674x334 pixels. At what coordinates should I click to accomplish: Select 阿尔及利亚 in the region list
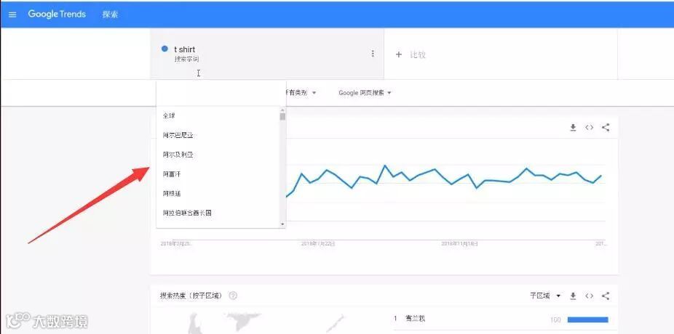click(218, 155)
